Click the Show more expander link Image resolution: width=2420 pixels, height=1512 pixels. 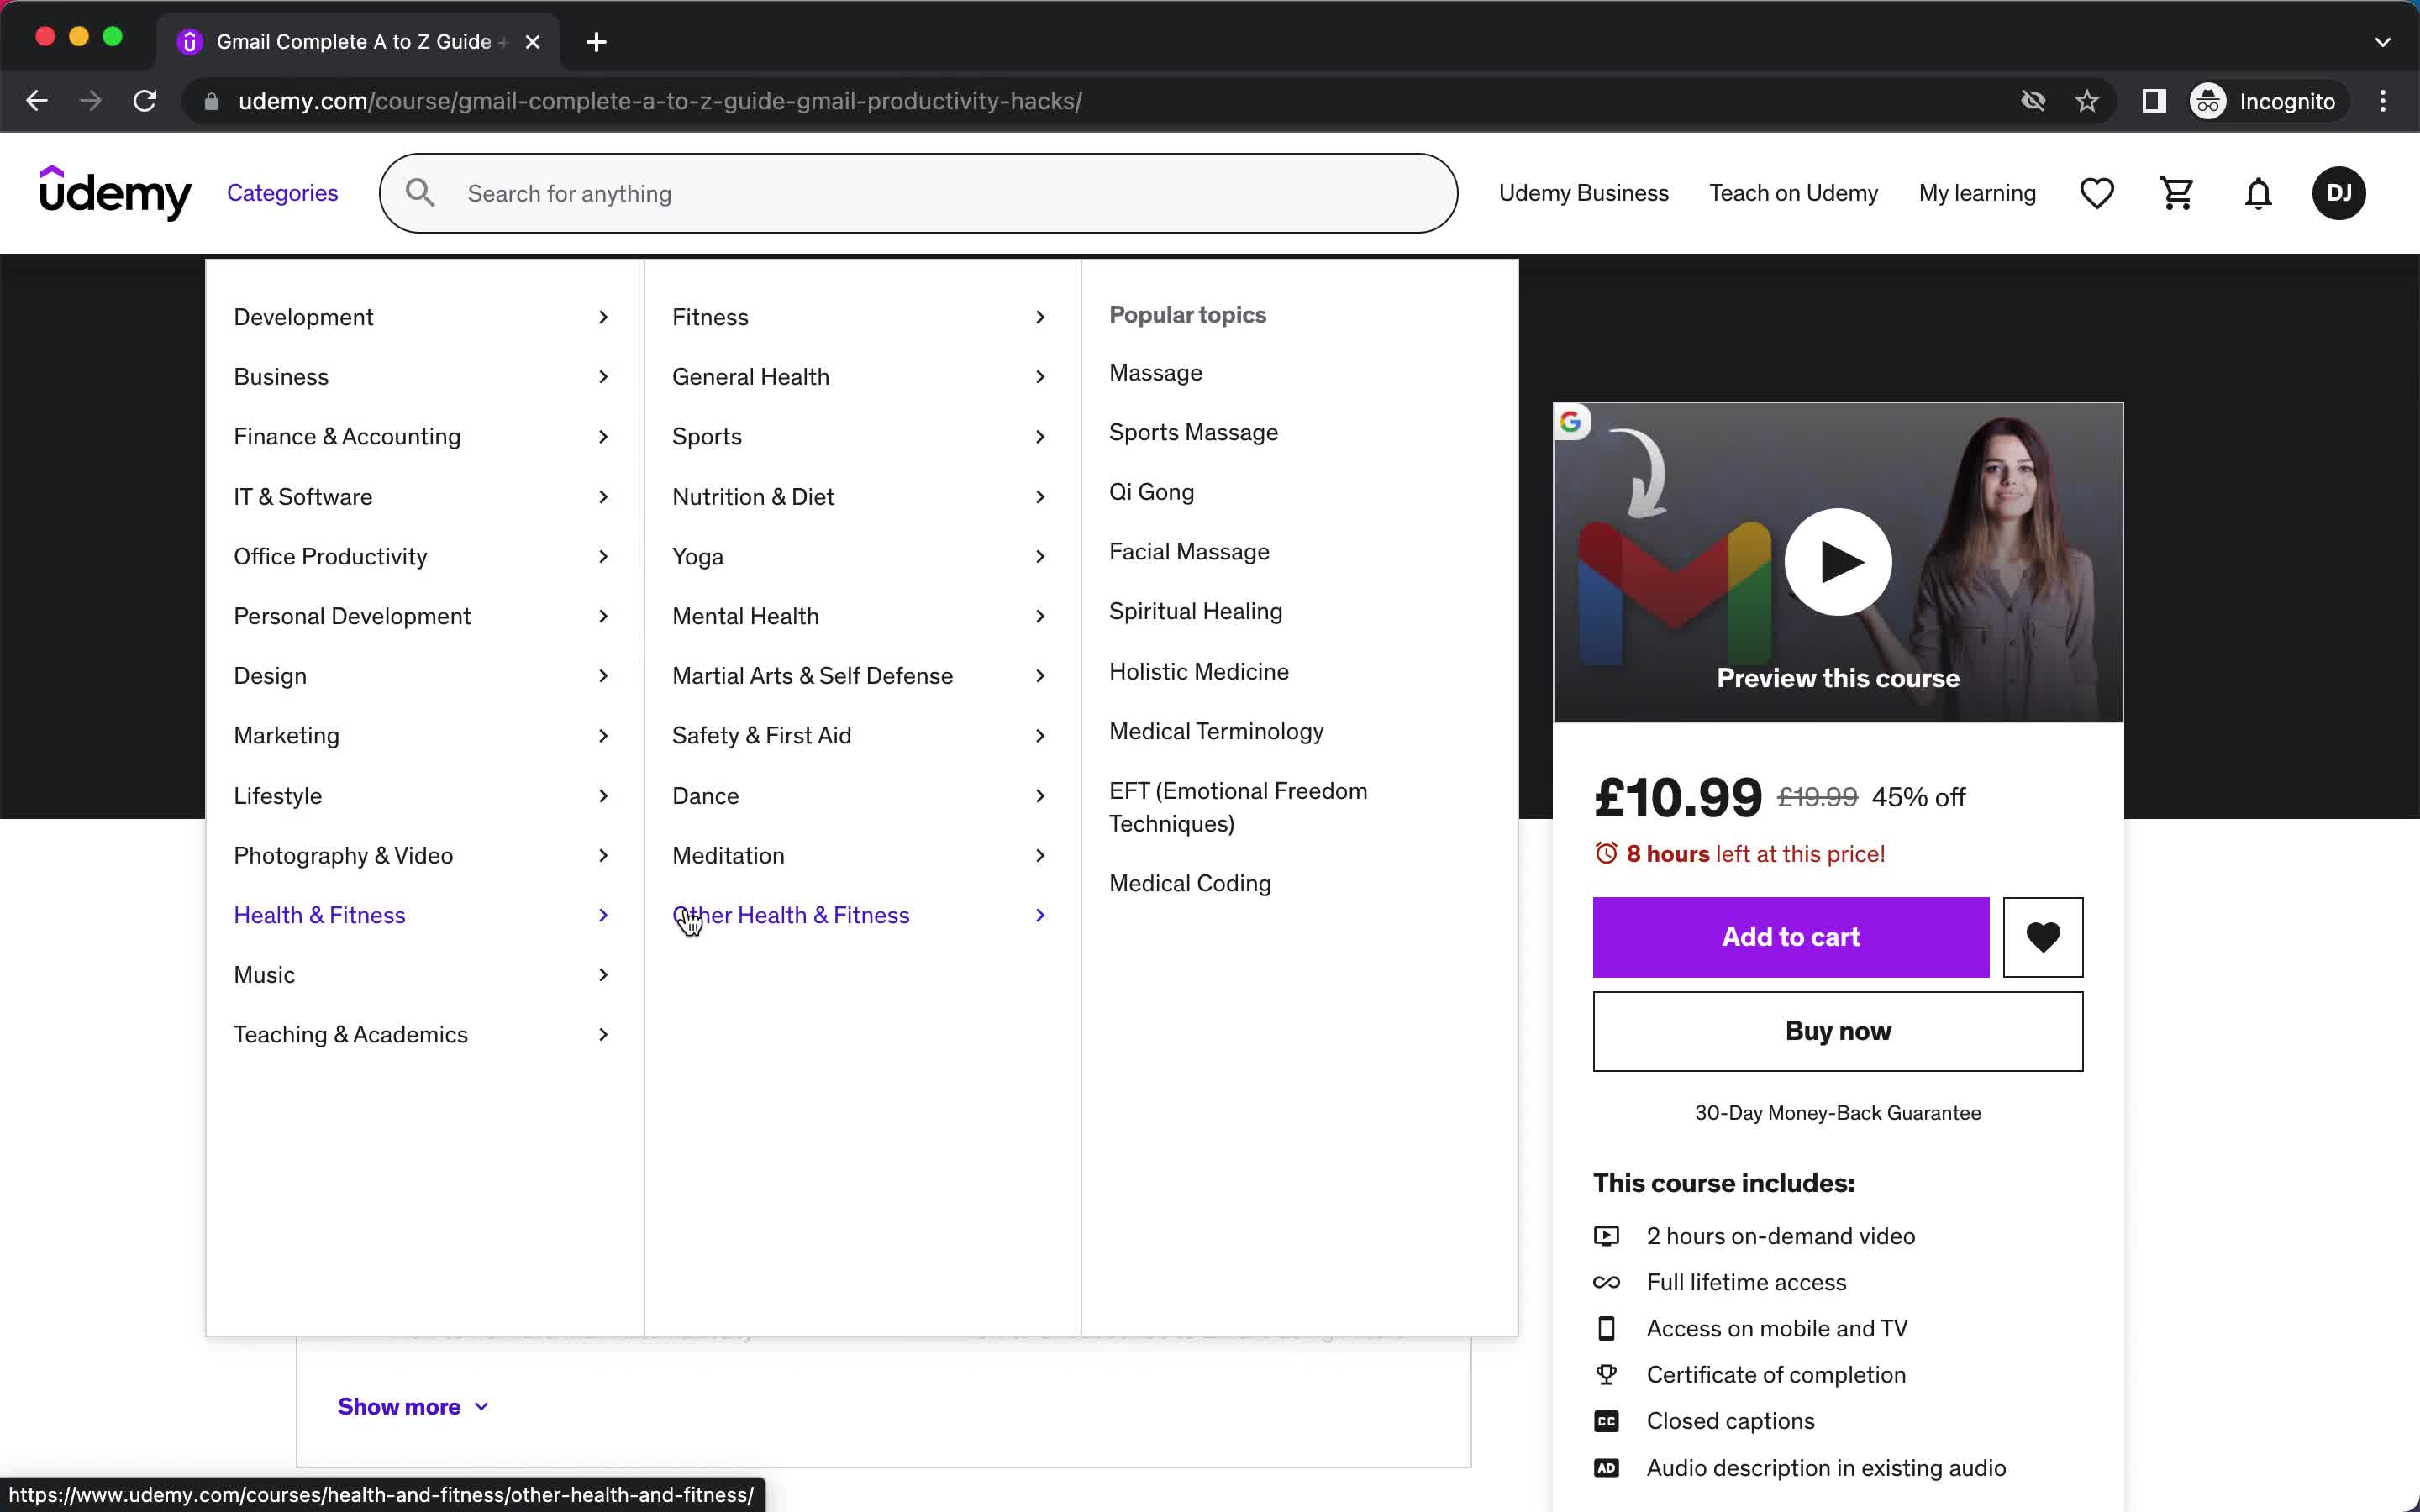pos(413,1406)
